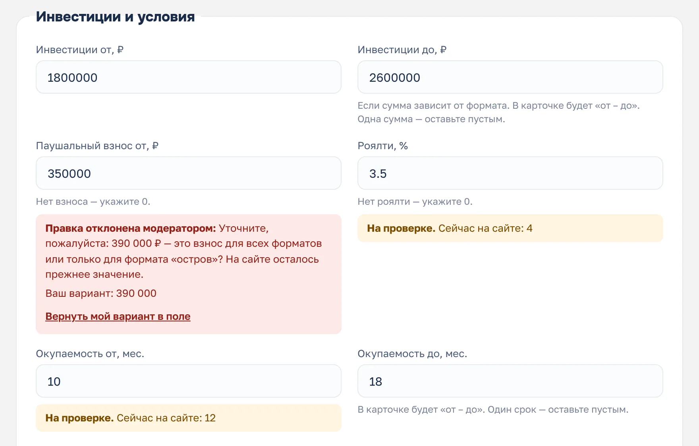Edit the 'Паушальный взнос от, ₽' field
This screenshot has height=446, width=699.
[189, 173]
